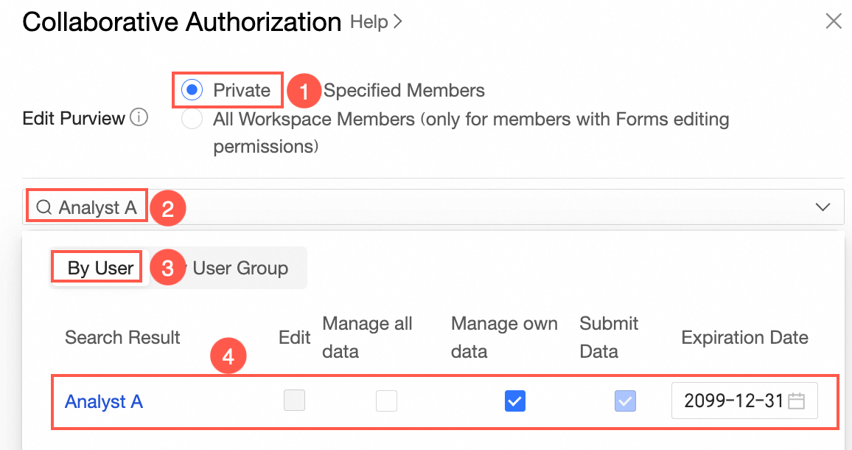Close the Collaborative Authorization dialog

(x=834, y=21)
